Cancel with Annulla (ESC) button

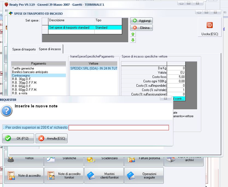(x=51, y=138)
